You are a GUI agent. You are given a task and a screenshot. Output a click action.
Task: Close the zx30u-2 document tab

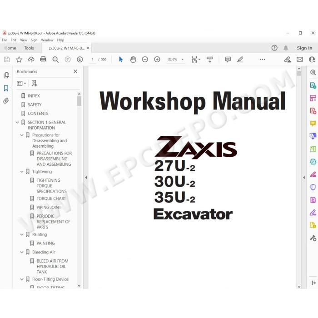pyautogui.click(x=88, y=48)
